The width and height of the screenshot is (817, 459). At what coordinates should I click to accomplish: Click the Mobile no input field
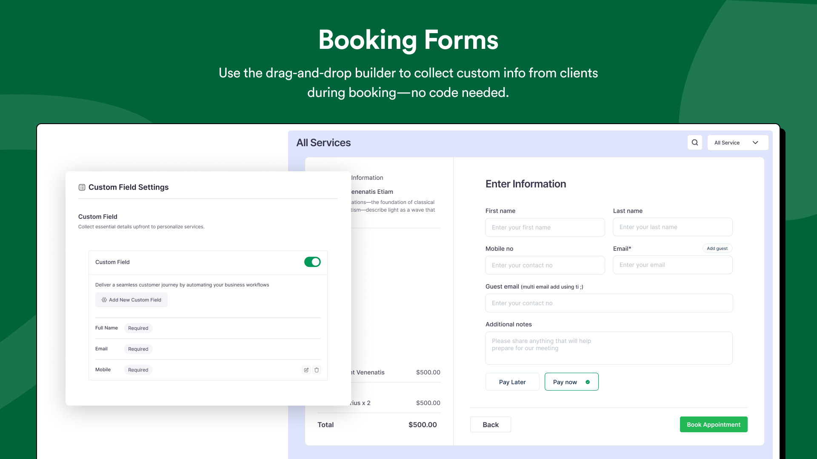click(x=545, y=265)
